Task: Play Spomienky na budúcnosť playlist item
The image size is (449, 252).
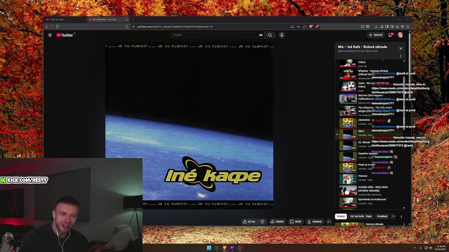Action: [x=370, y=202]
